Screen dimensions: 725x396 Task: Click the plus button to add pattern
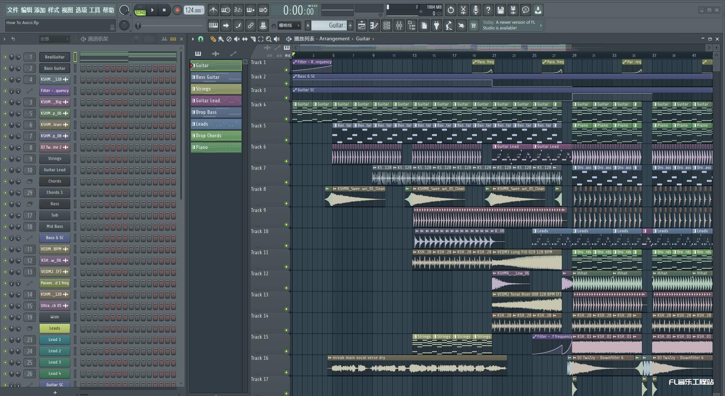tap(350, 26)
